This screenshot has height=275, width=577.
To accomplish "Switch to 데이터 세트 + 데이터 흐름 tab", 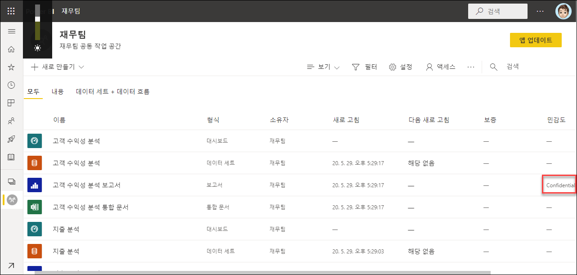I will [x=113, y=91].
